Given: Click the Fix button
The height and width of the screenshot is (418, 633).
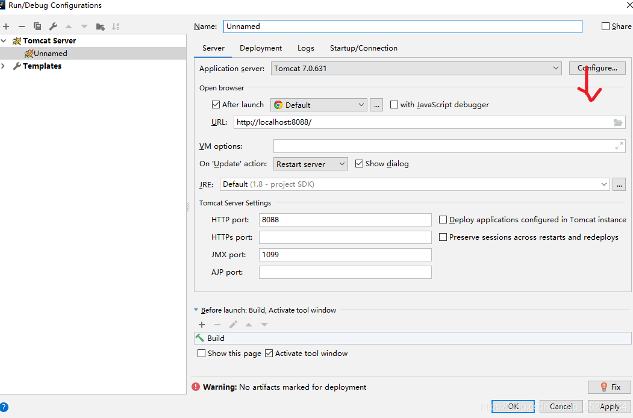Looking at the screenshot, I should [610, 387].
